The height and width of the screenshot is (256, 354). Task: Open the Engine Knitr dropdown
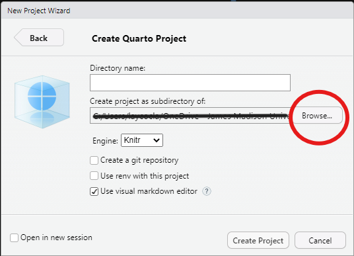[x=142, y=140]
